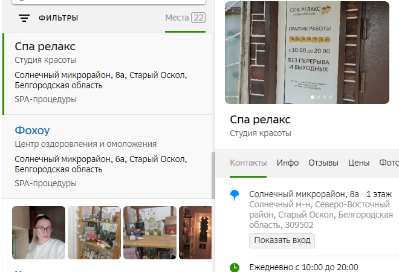Screen dimensions: 399x272
Task: Open the Отзывы reviews tab
Action: point(323,163)
